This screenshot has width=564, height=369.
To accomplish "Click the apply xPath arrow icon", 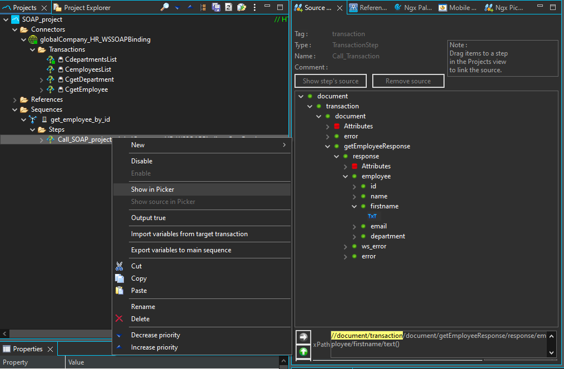I will coord(303,336).
